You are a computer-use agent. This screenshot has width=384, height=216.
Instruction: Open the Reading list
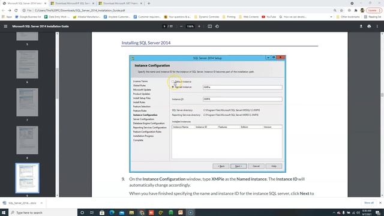(373, 17)
